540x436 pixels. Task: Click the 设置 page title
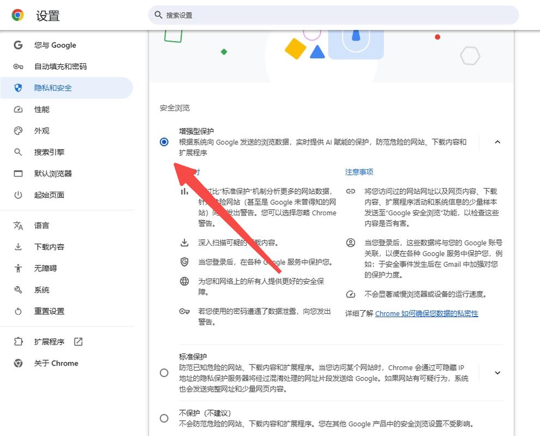pos(48,16)
